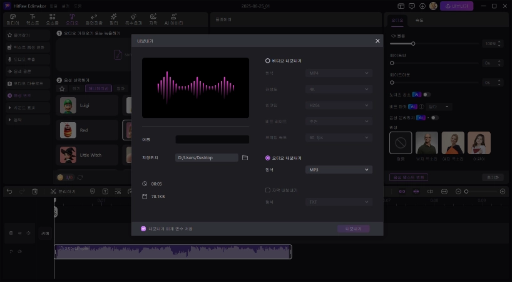This screenshot has width=512, height=282.
Task: Click the fit-timeline-width icon
Action: tap(444, 192)
